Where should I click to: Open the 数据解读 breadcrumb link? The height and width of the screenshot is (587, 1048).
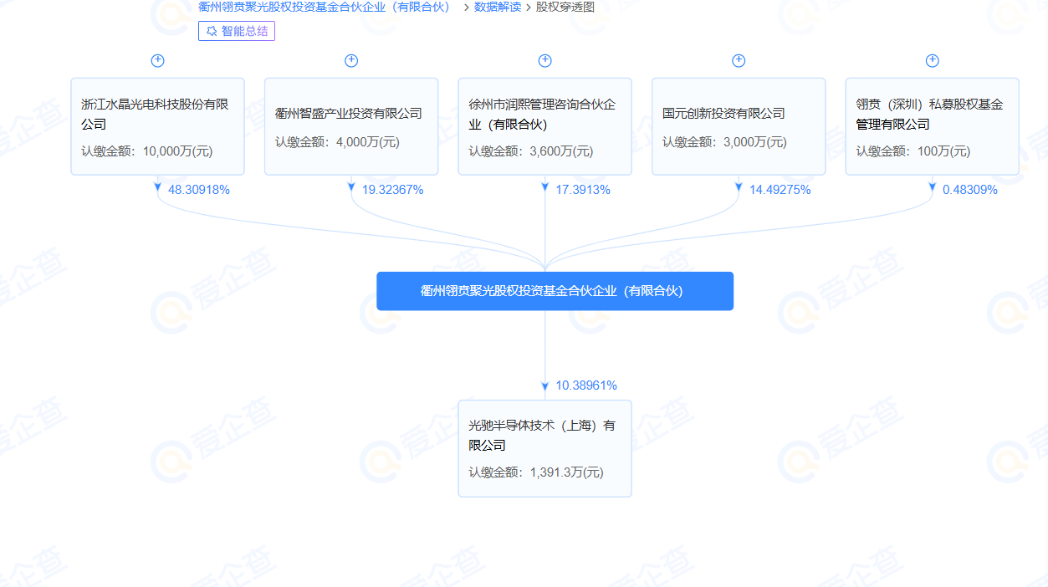click(497, 7)
